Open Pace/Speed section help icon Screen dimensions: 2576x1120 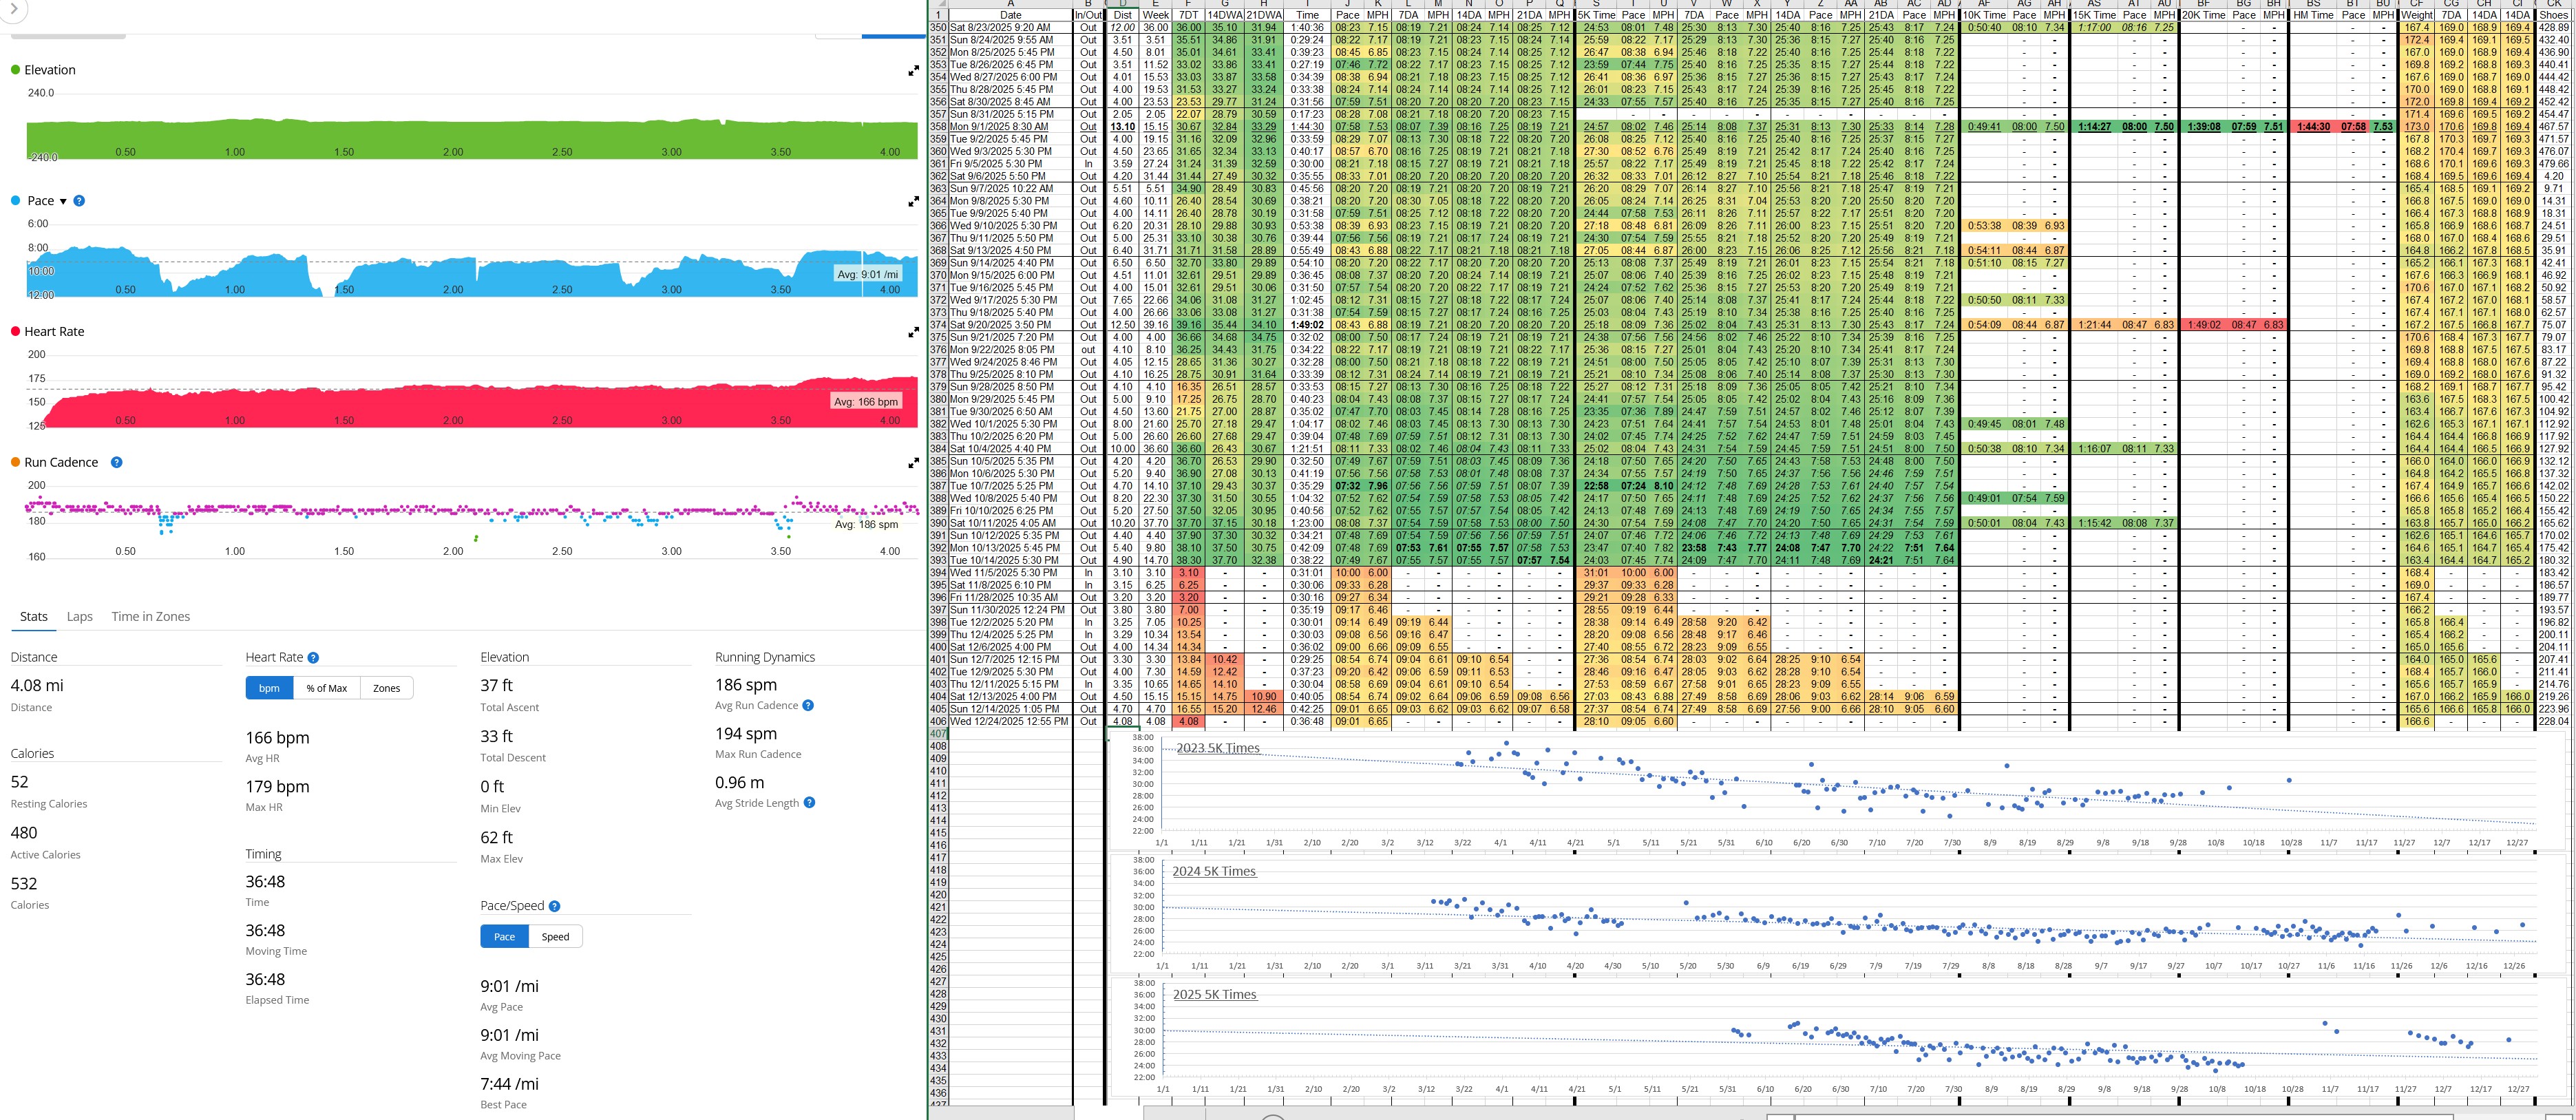[554, 906]
